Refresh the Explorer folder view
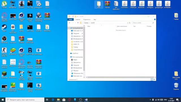This screenshot has width=181, height=102. tap(130, 23)
